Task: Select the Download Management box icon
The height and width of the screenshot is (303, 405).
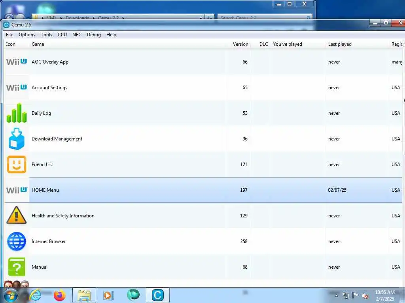Action: (17, 138)
